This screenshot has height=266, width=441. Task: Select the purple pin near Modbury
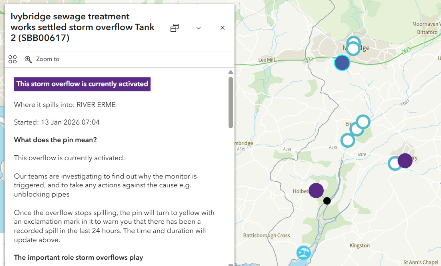coord(405,160)
